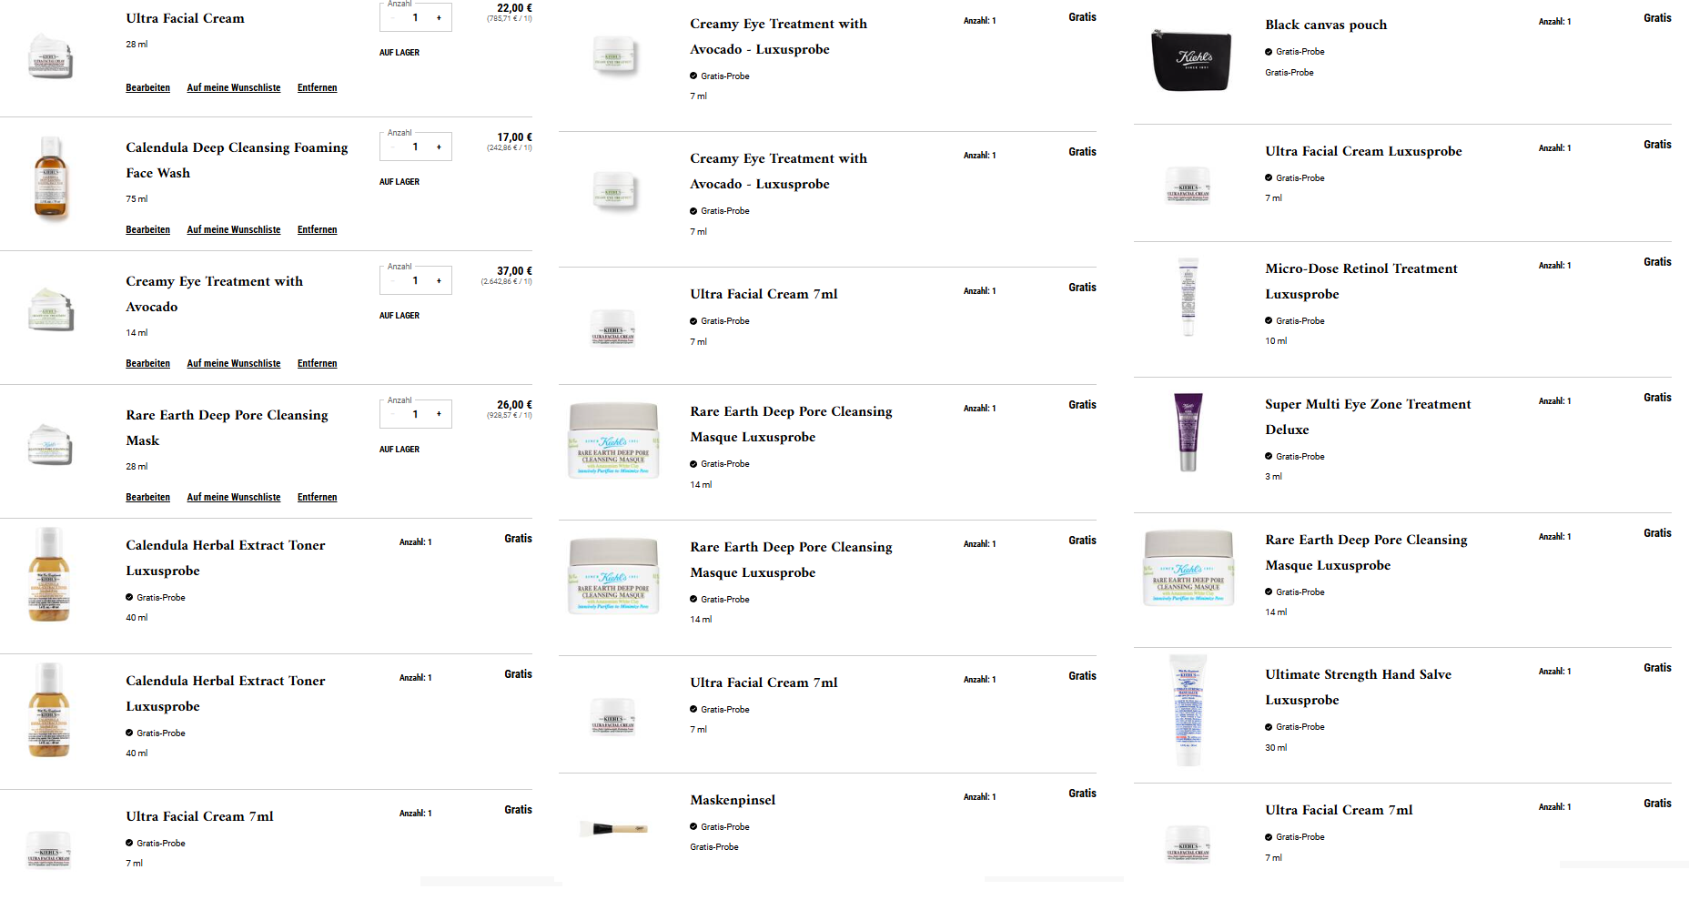This screenshot has height=900, width=1689.
Task: Click checkmark icon for Micro-Dose Retinol Treatment sample
Action: [x=1269, y=320]
